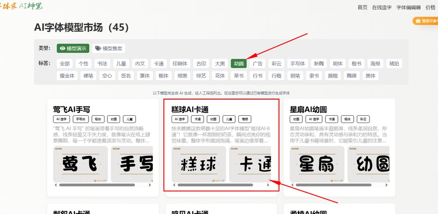Image resolution: width=438 pixels, height=214 pixels.
Task: Filter by the 明体 tag
Action: point(338,64)
